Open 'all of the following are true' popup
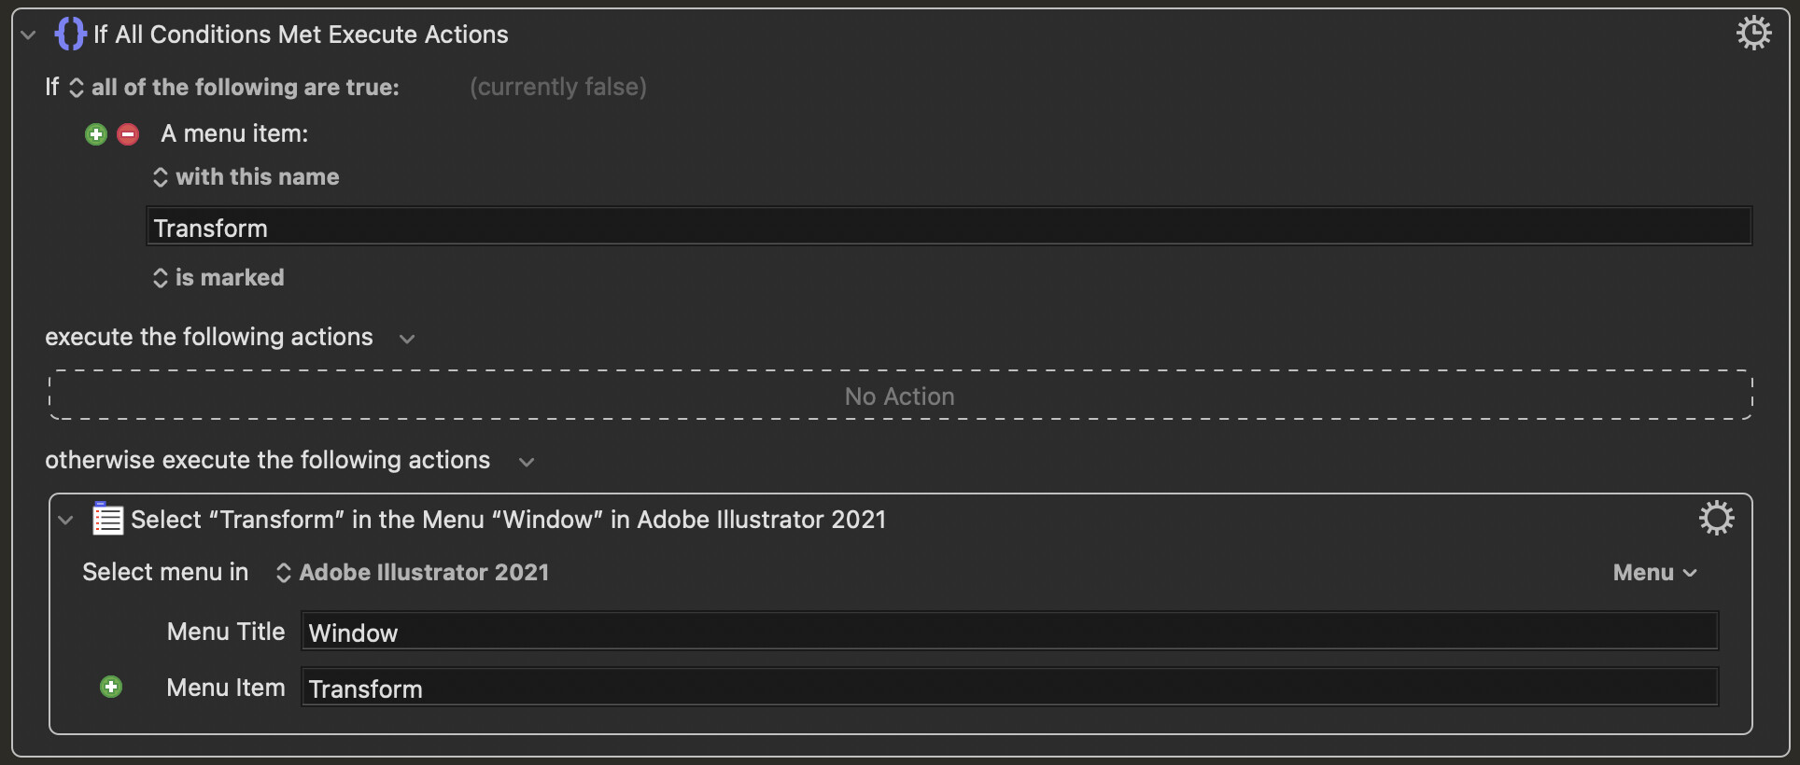Viewport: 1800px width, 765px height. coord(234,88)
